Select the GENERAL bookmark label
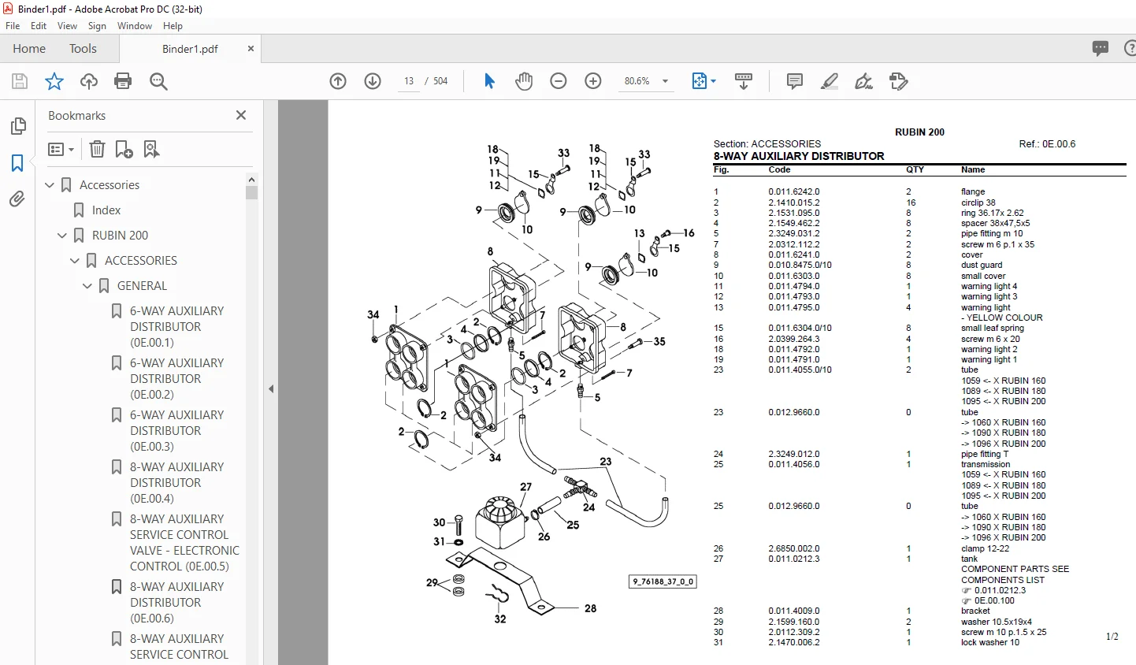The height and width of the screenshot is (665, 1136). click(142, 286)
